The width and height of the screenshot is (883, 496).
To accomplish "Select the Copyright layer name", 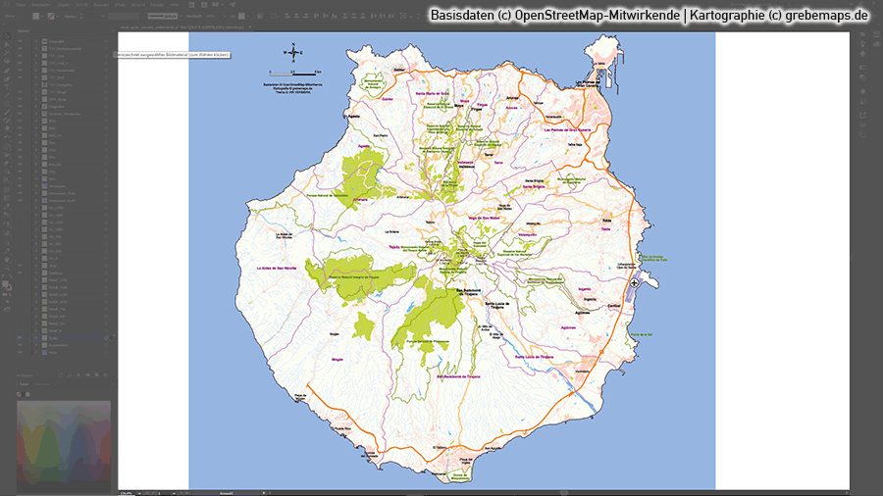I will coord(57,41).
